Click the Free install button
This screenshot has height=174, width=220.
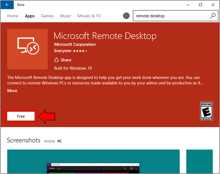[x=21, y=116]
